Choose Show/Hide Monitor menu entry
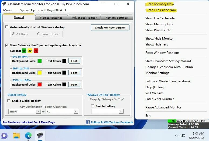The width and height of the screenshot is (209, 141). click(160, 38)
